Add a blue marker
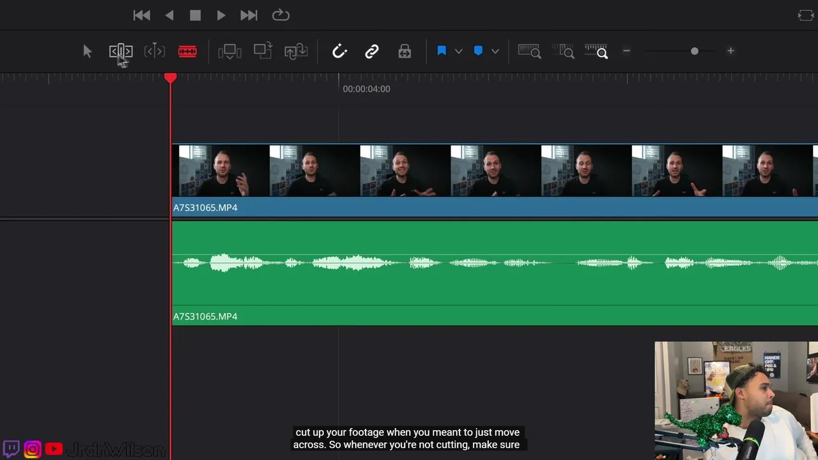The width and height of the screenshot is (818, 460). click(x=478, y=51)
